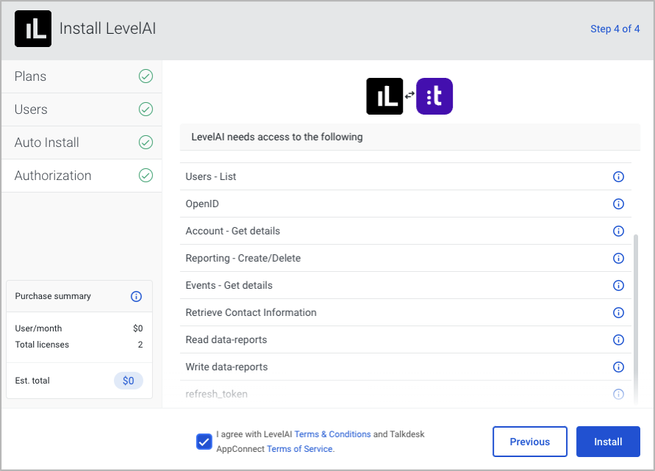Viewport: 655px width, 471px height.
Task: Show info for Account - Get details
Action: 618,231
